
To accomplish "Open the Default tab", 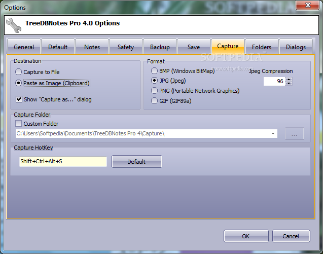I will tap(58, 47).
